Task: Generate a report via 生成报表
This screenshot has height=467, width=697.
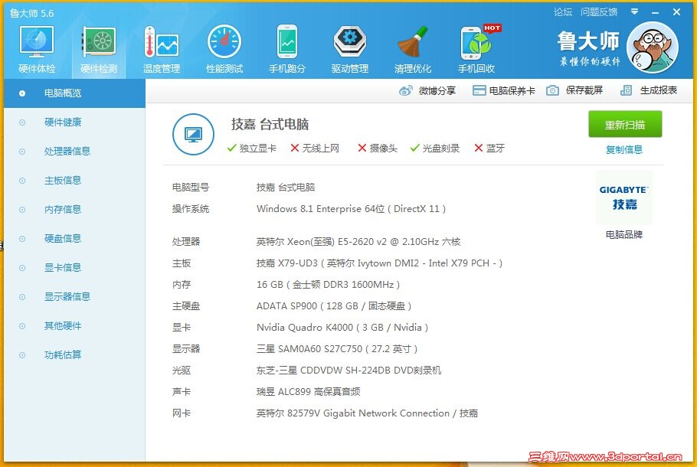Action: click(657, 90)
